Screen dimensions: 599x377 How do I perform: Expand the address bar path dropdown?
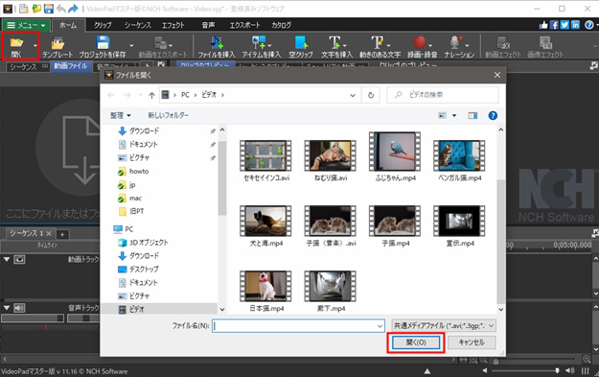click(353, 95)
